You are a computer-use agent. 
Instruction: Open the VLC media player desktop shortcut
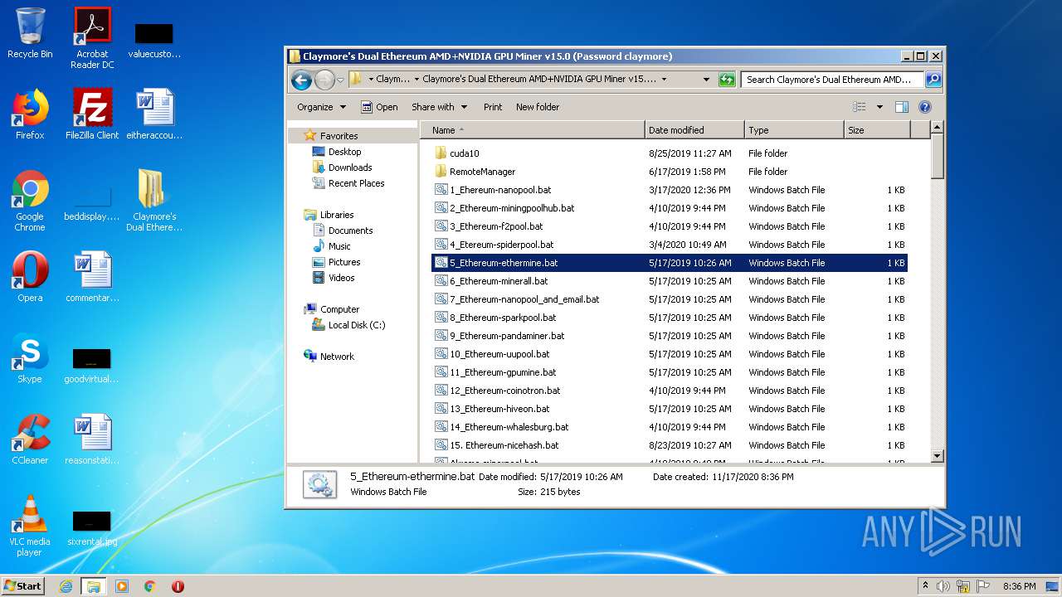pyautogui.click(x=30, y=526)
